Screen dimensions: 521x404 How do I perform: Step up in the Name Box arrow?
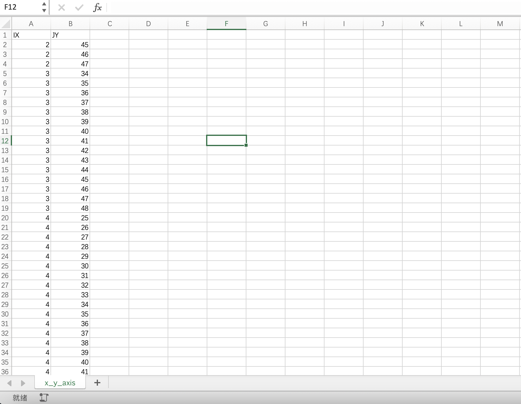pyautogui.click(x=44, y=4)
